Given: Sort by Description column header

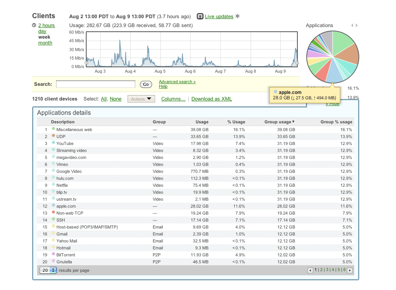Looking at the screenshot, I should [63, 122].
